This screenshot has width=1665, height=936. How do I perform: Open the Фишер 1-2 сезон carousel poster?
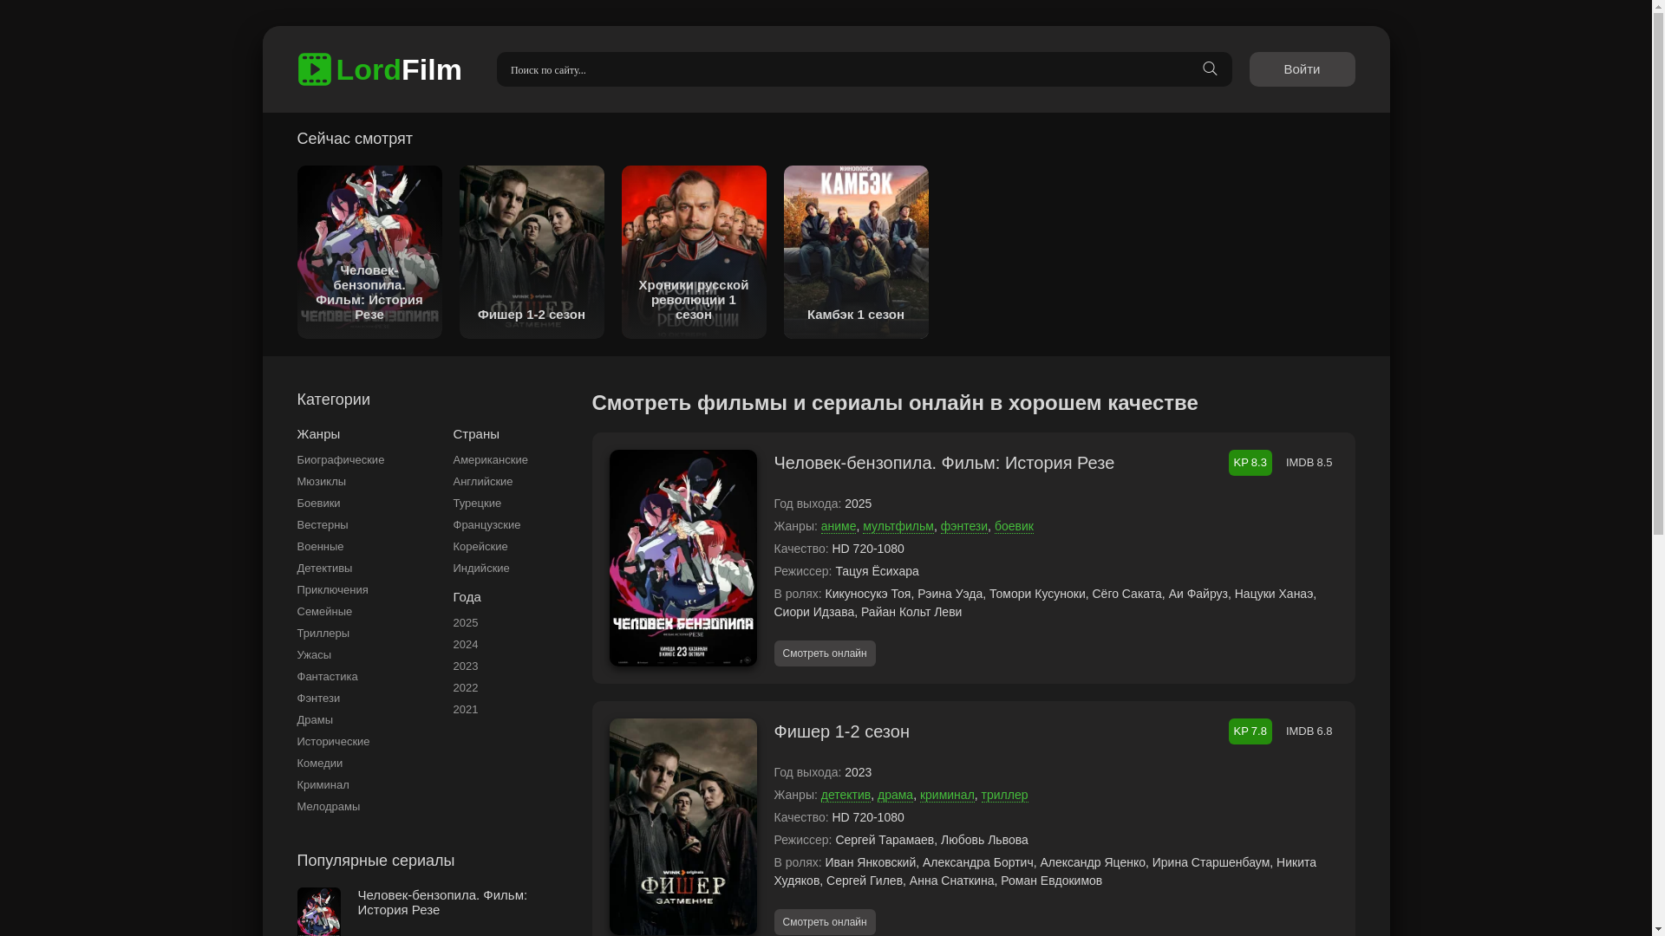531,251
